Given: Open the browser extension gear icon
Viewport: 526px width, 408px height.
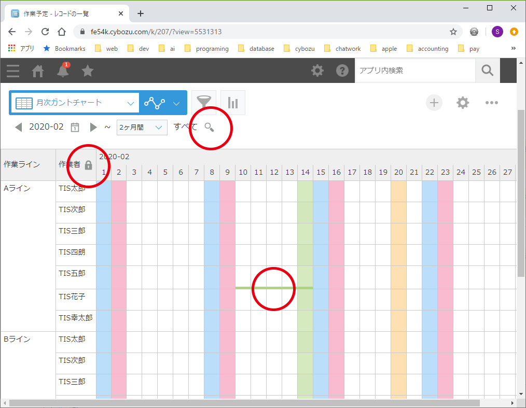Looking at the screenshot, I should (x=474, y=32).
